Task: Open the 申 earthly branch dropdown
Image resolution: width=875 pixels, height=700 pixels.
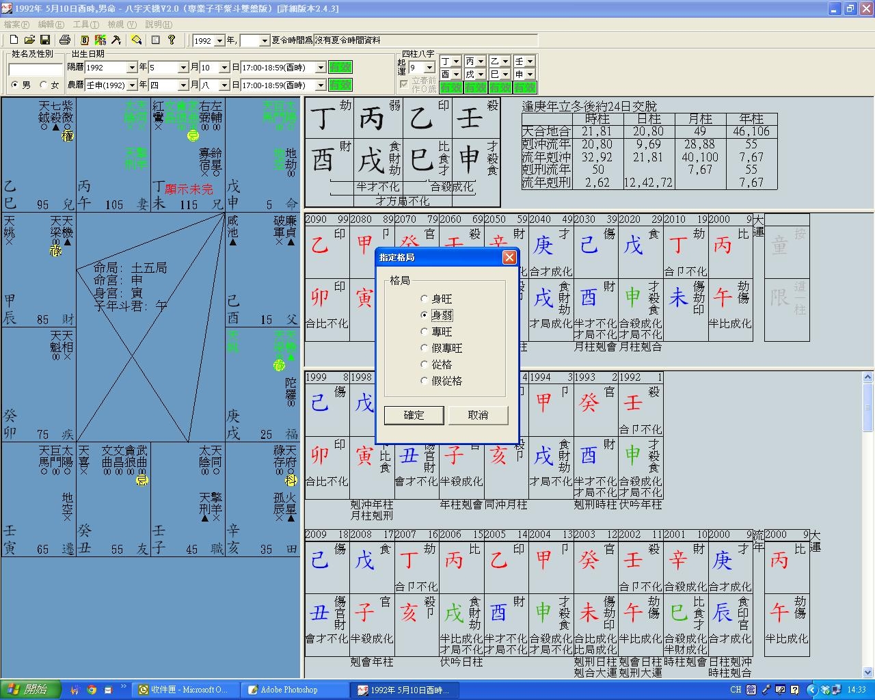Action: [530, 75]
